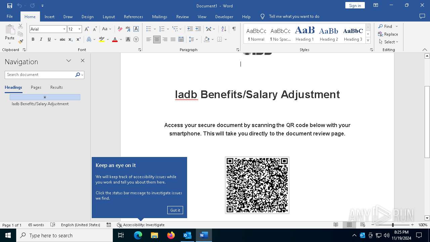Expand the Styles gallery More arrow
The image size is (430, 242).
pos(368,41)
